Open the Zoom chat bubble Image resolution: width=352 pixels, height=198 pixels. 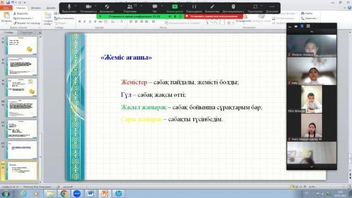click(x=155, y=8)
